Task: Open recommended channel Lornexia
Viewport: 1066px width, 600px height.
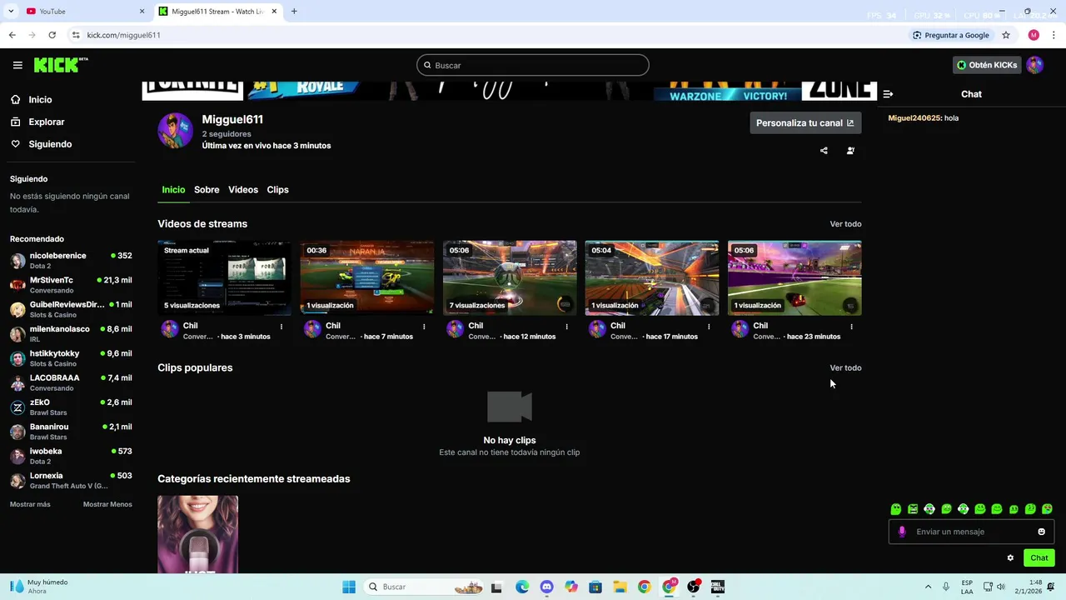Action: pos(71,481)
